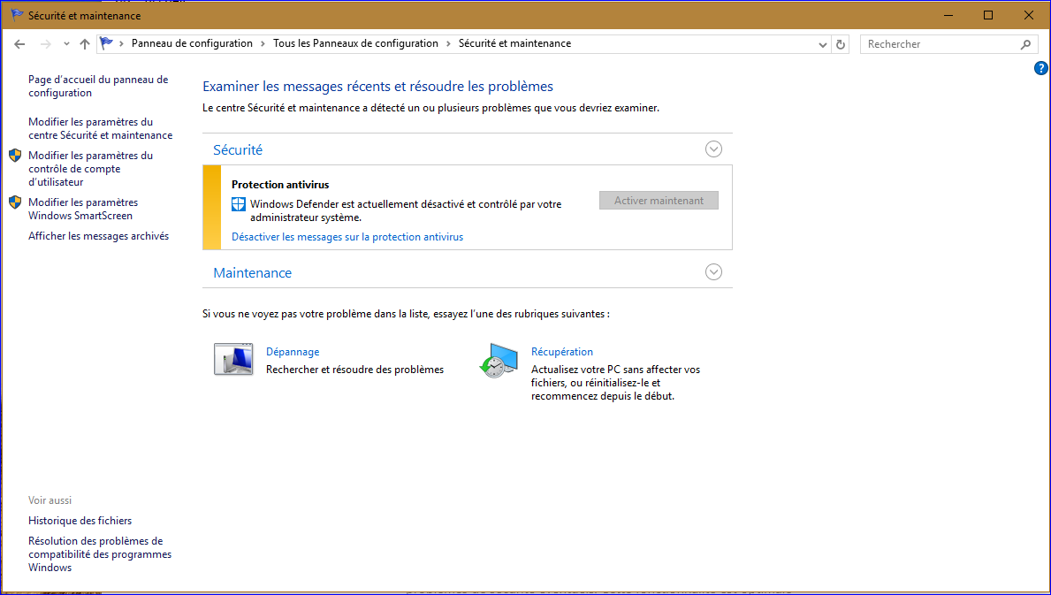Open the address bar history dropdown
Image resolution: width=1051 pixels, height=595 pixels.
pyautogui.click(x=822, y=44)
